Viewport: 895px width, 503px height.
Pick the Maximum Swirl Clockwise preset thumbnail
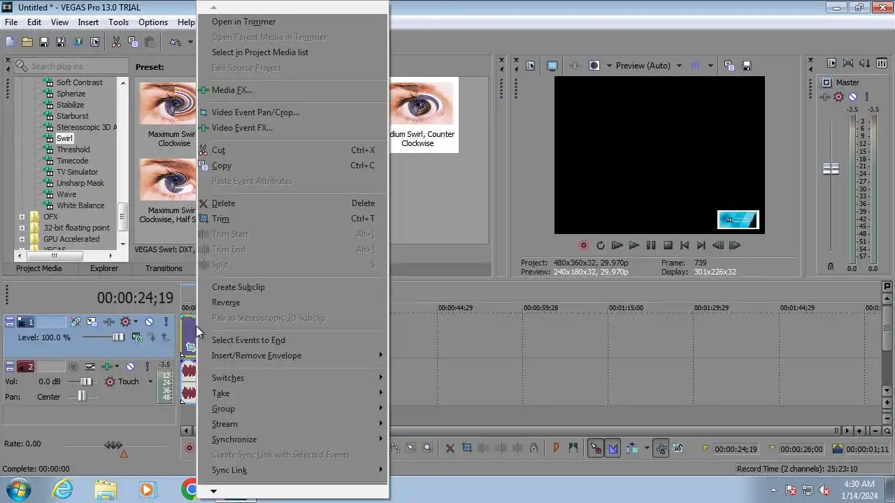168,103
